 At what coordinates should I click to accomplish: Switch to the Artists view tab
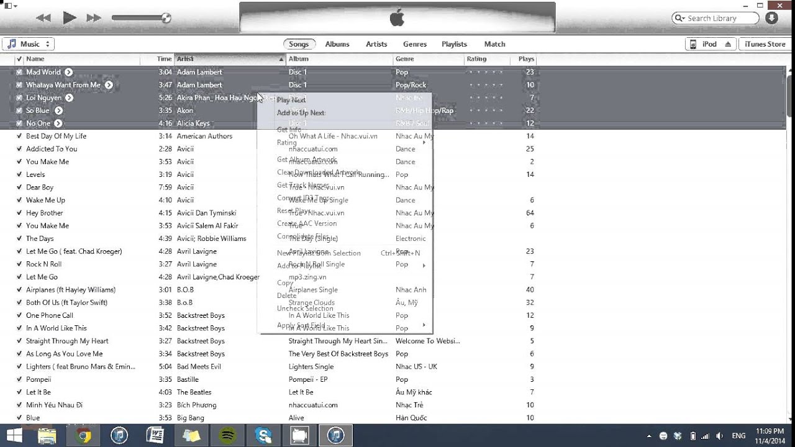[376, 44]
